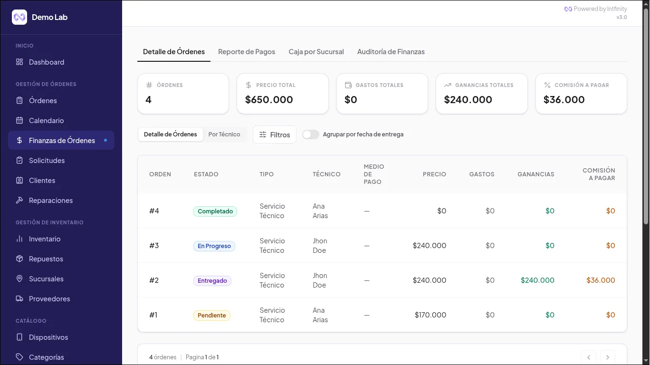Click the Entregado status badge
Image resolution: width=650 pixels, height=365 pixels.
212,281
